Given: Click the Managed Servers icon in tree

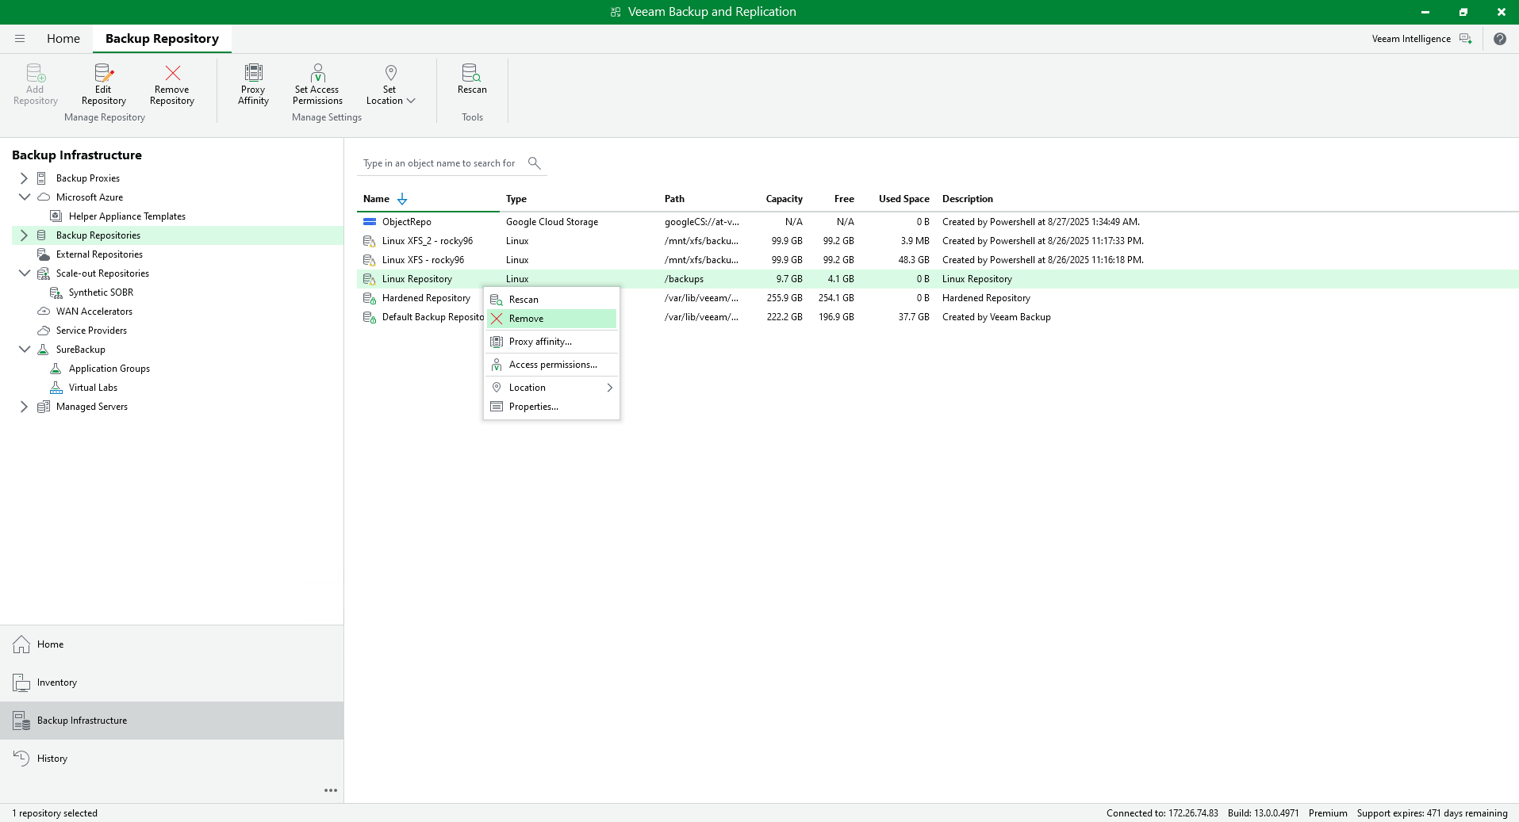Looking at the screenshot, I should [43, 407].
